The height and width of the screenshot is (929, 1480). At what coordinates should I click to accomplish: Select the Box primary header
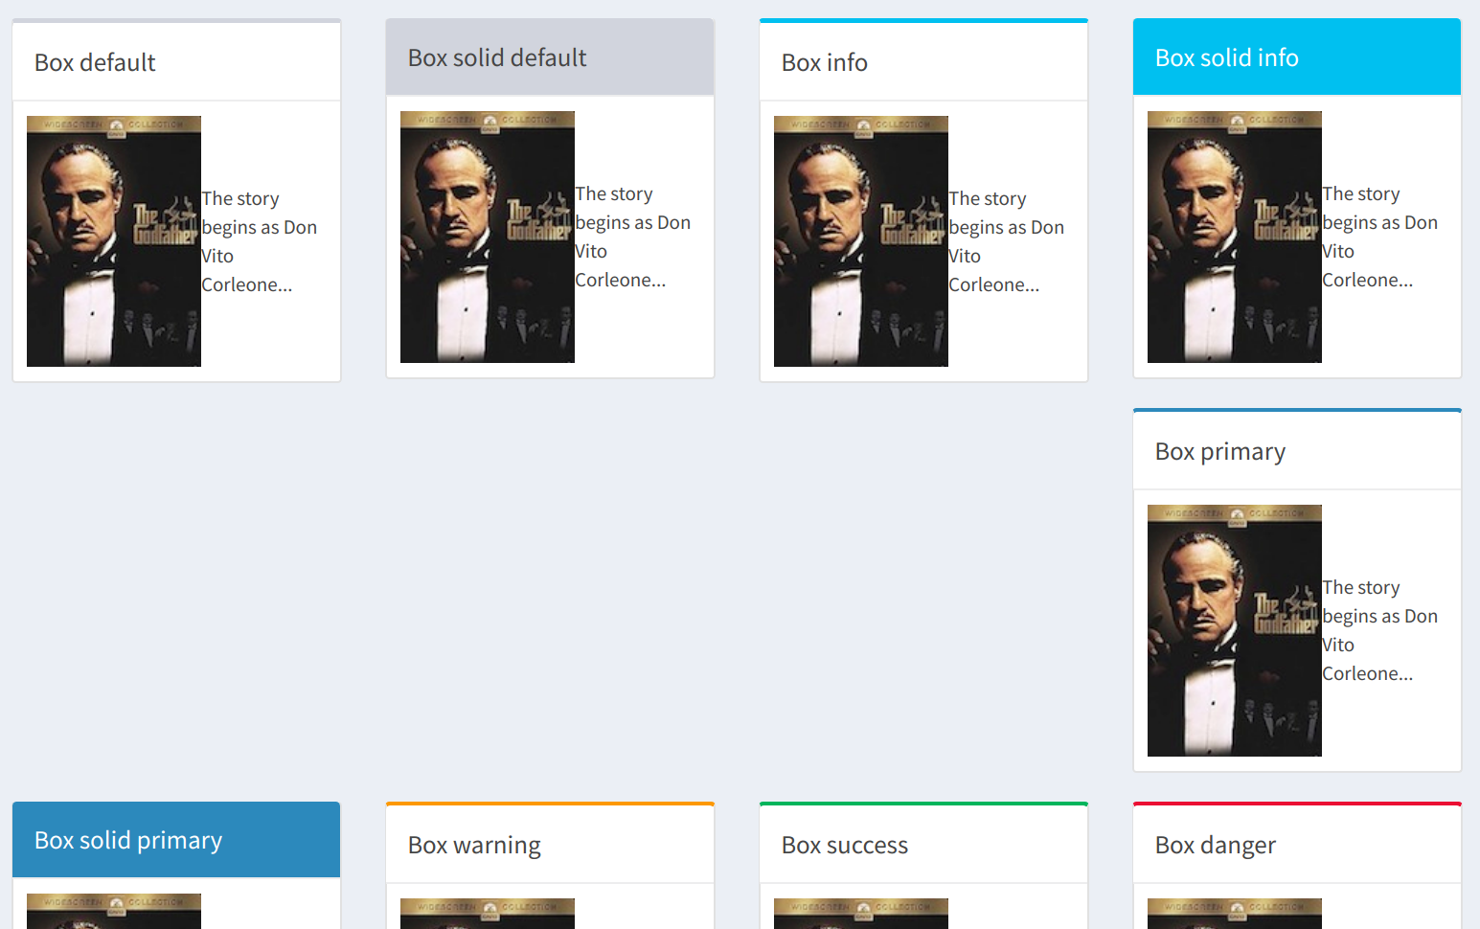click(x=1219, y=450)
